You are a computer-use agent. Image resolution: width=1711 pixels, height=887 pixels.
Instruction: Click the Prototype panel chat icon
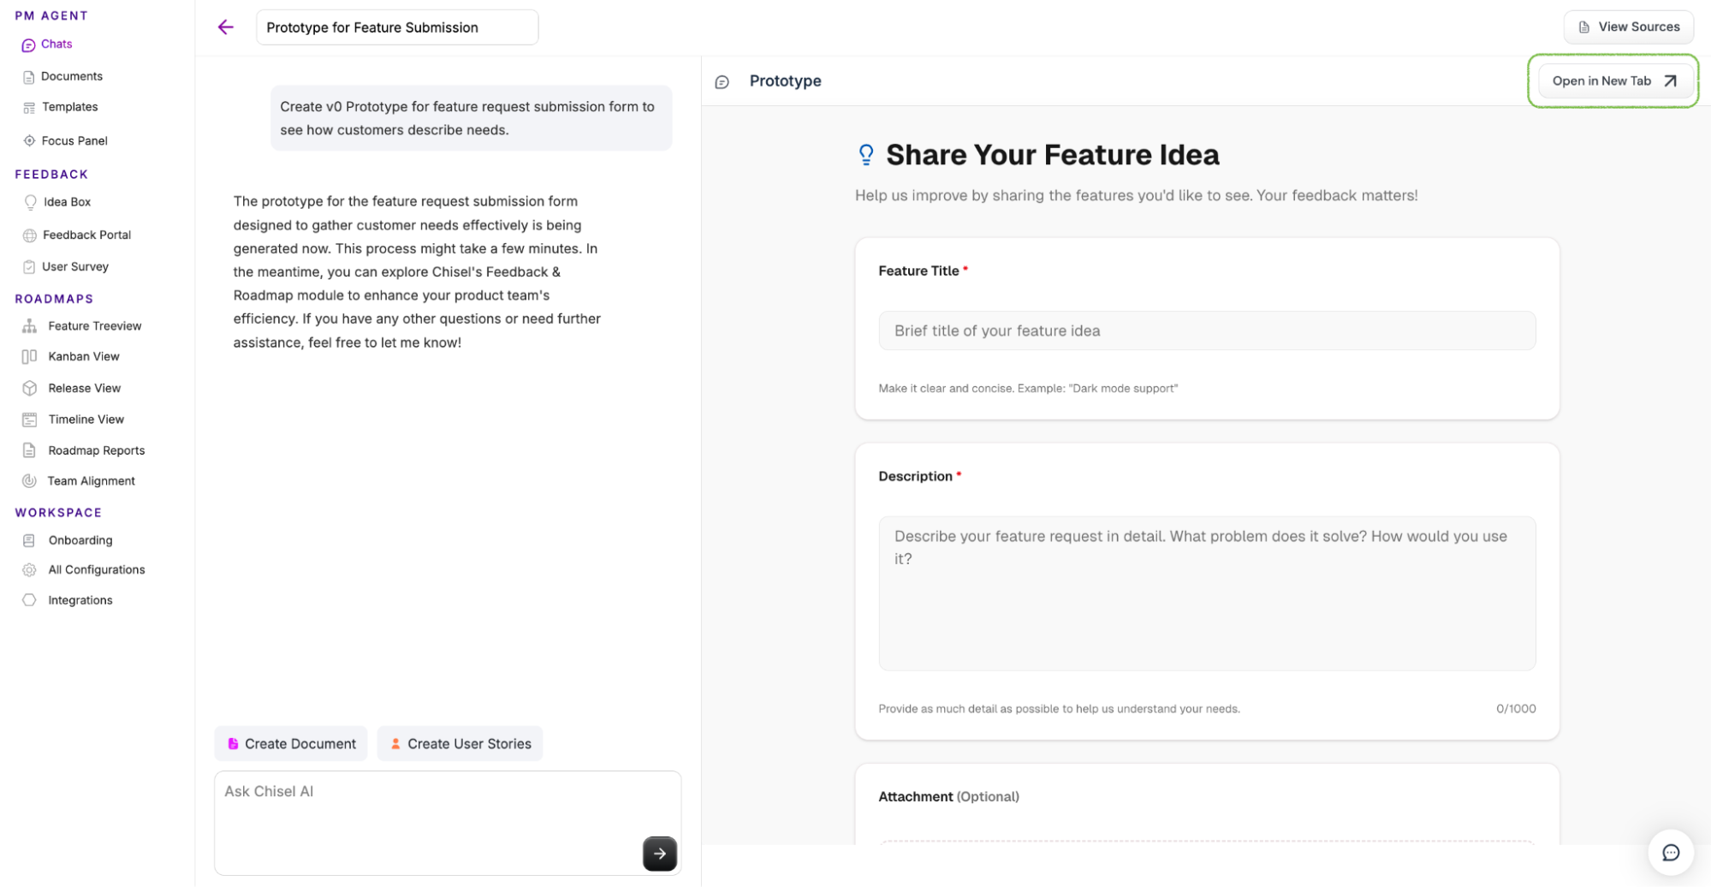(x=722, y=82)
